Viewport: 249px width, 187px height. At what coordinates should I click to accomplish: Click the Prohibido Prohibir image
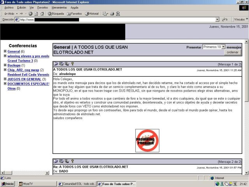pos(147,141)
